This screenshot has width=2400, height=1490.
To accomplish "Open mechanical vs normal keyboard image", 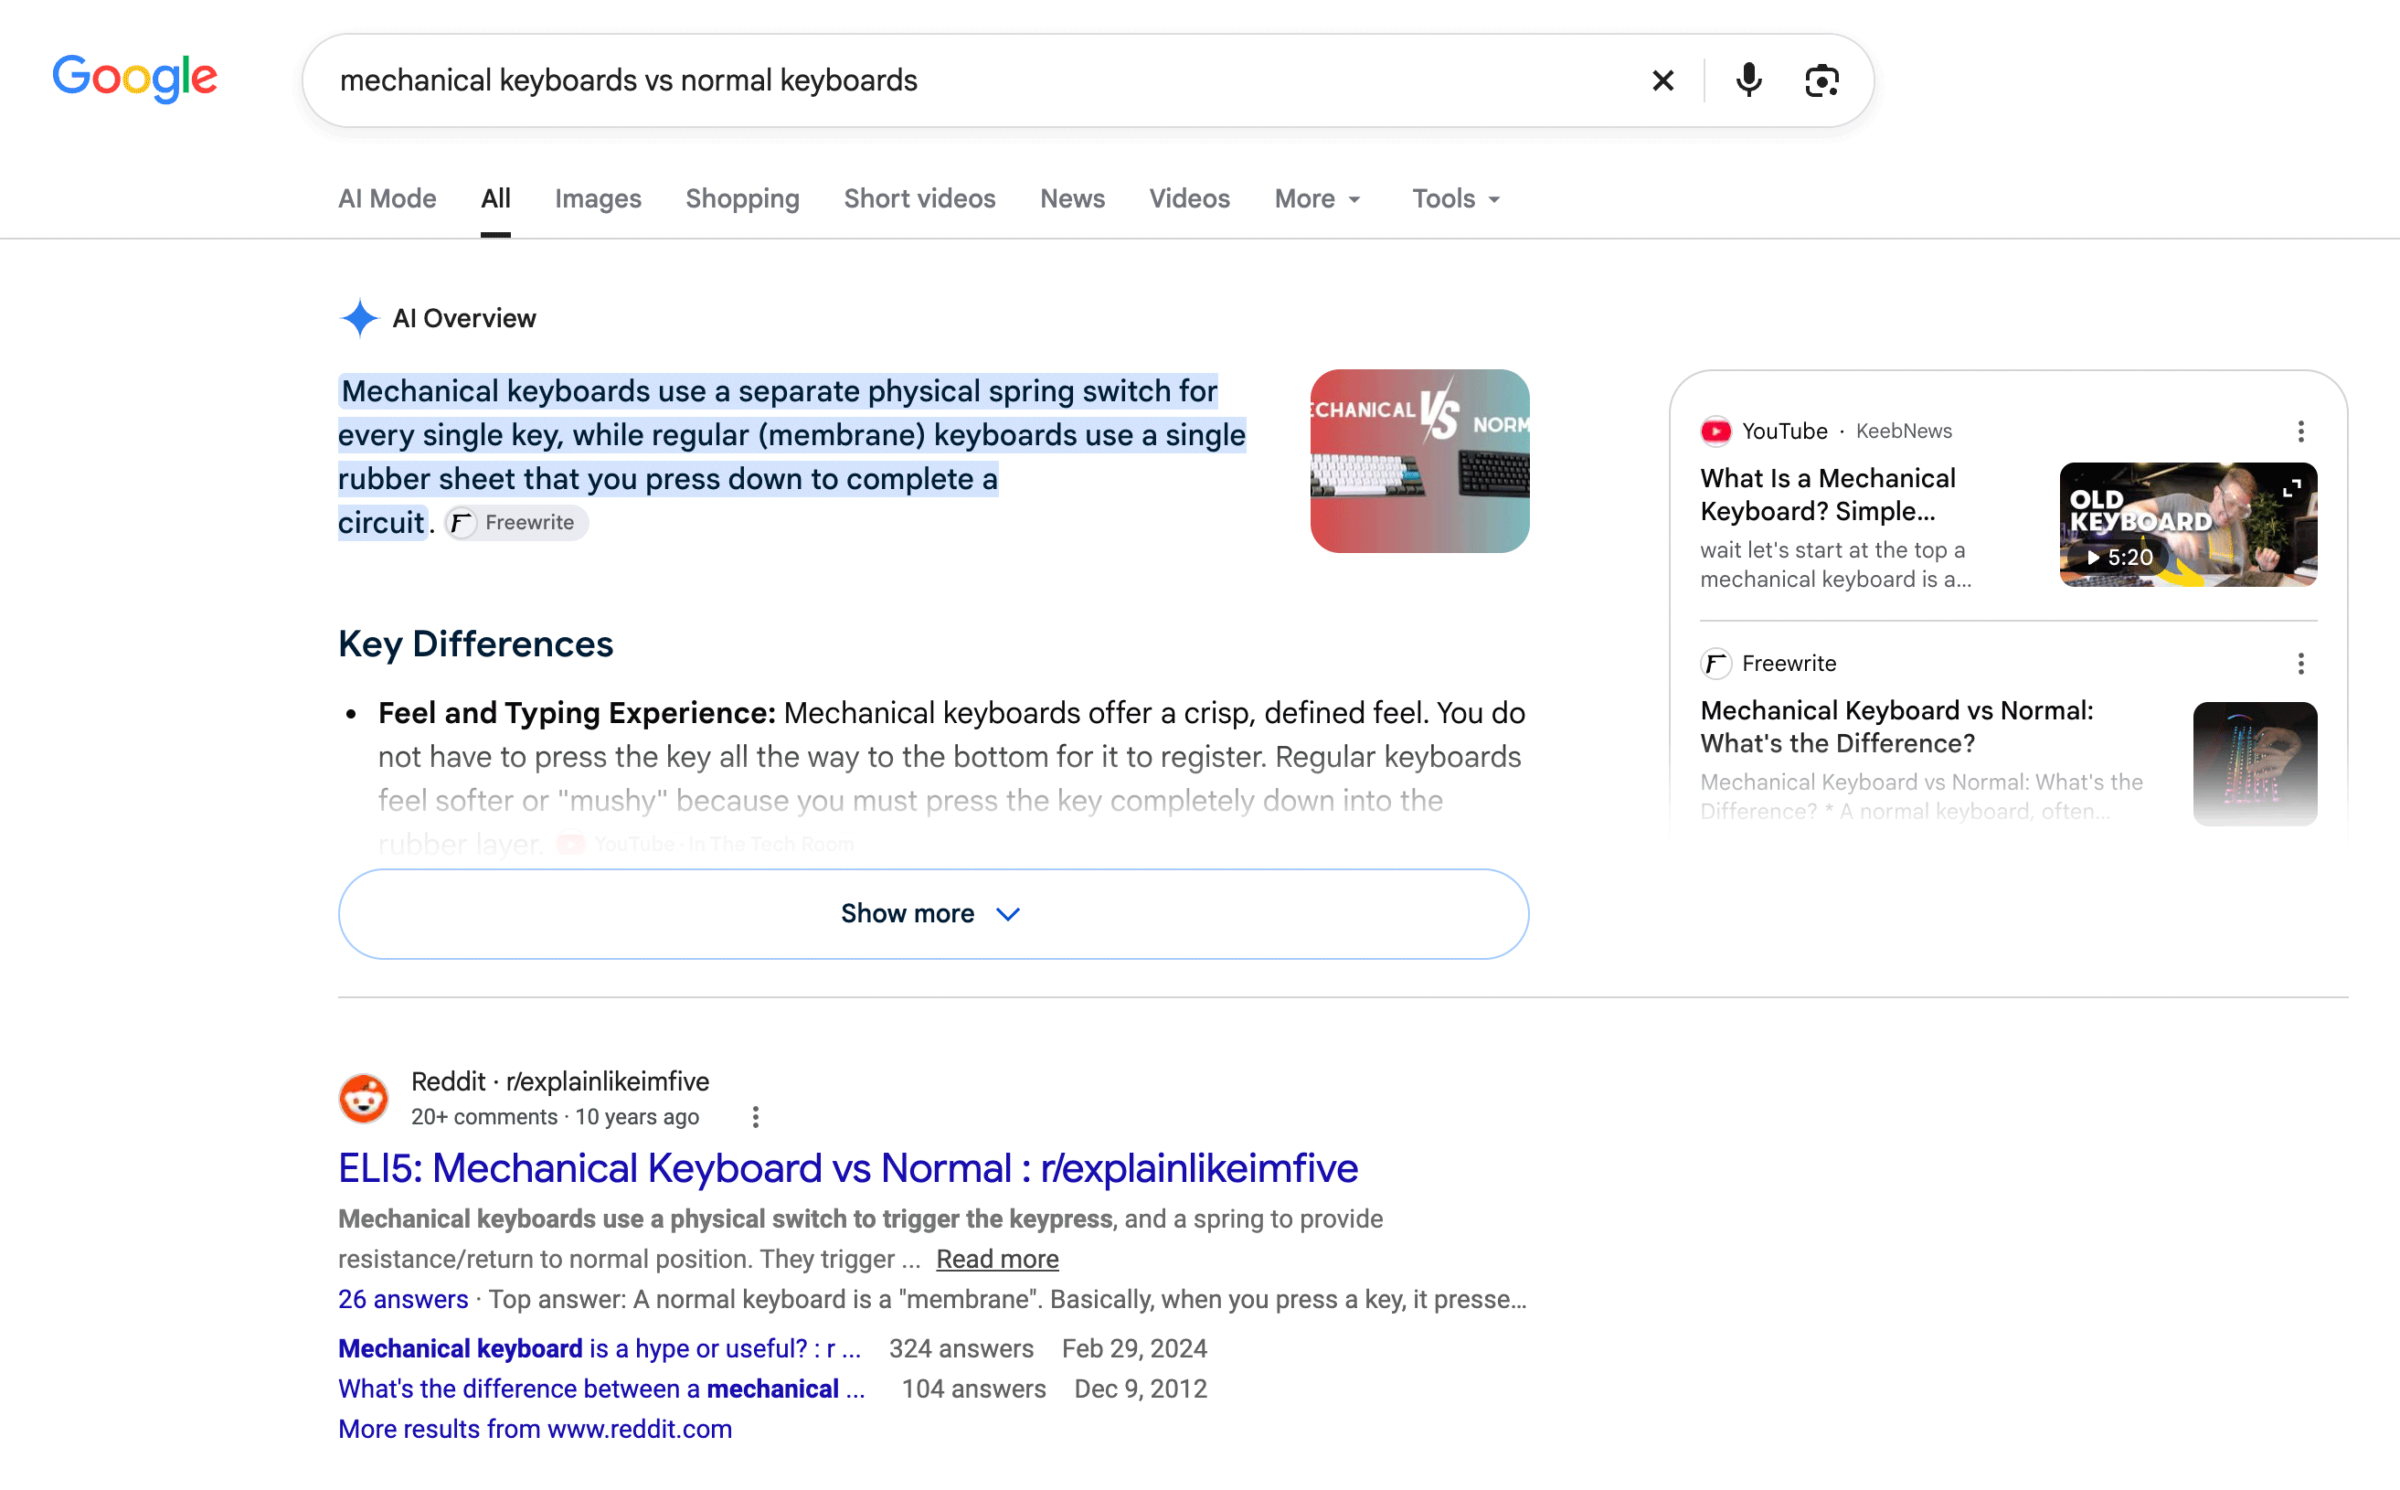I will click(x=1419, y=460).
